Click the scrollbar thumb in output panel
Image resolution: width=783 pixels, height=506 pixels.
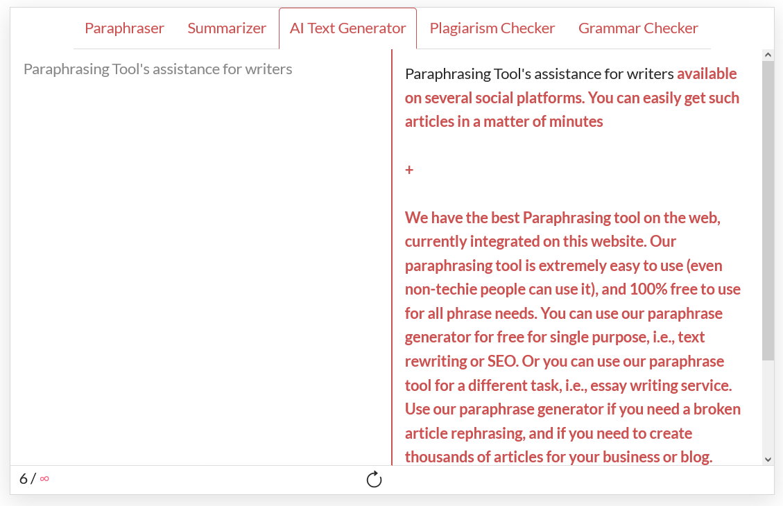click(x=768, y=210)
